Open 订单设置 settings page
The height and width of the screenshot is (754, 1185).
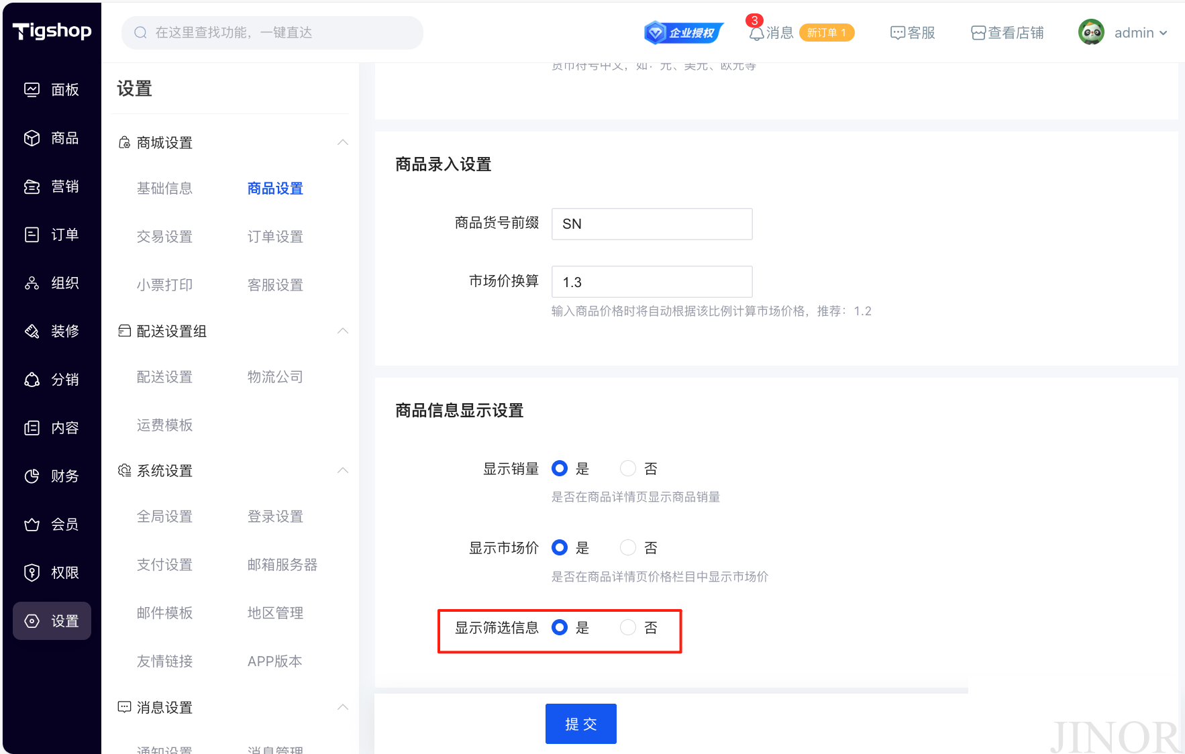click(275, 237)
